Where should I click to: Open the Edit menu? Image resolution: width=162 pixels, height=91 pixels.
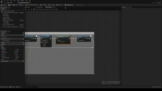coord(8,1)
